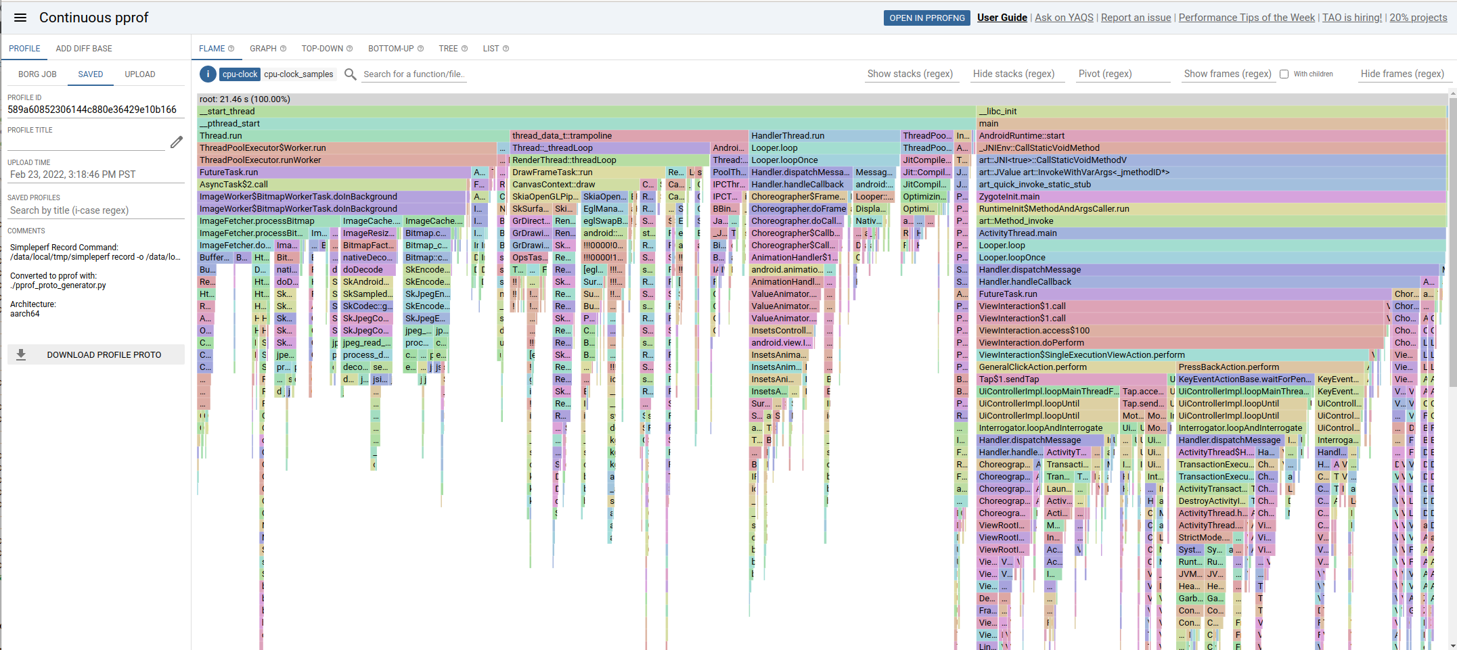The height and width of the screenshot is (650, 1457).
Task: Open the hamburger navigation menu
Action: (20, 18)
